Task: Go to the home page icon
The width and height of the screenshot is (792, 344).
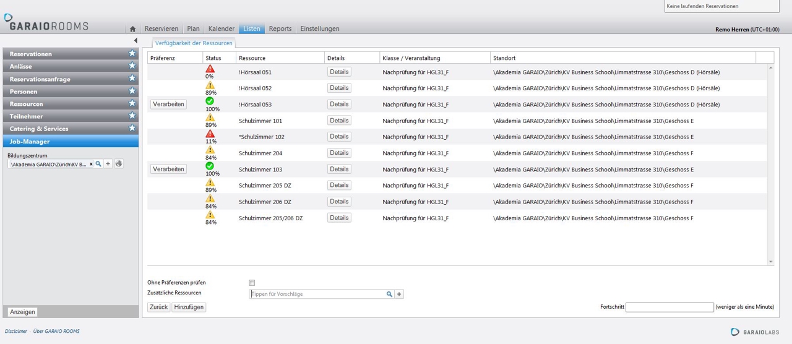Action: (x=132, y=29)
